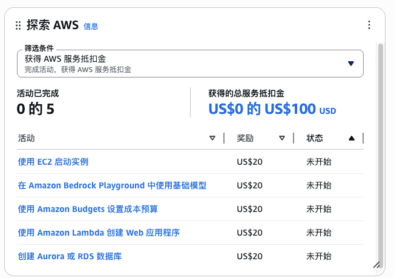Screen dimensions: 394x278
Task: Click 未开始 status in the Budgets row
Action: (318, 209)
